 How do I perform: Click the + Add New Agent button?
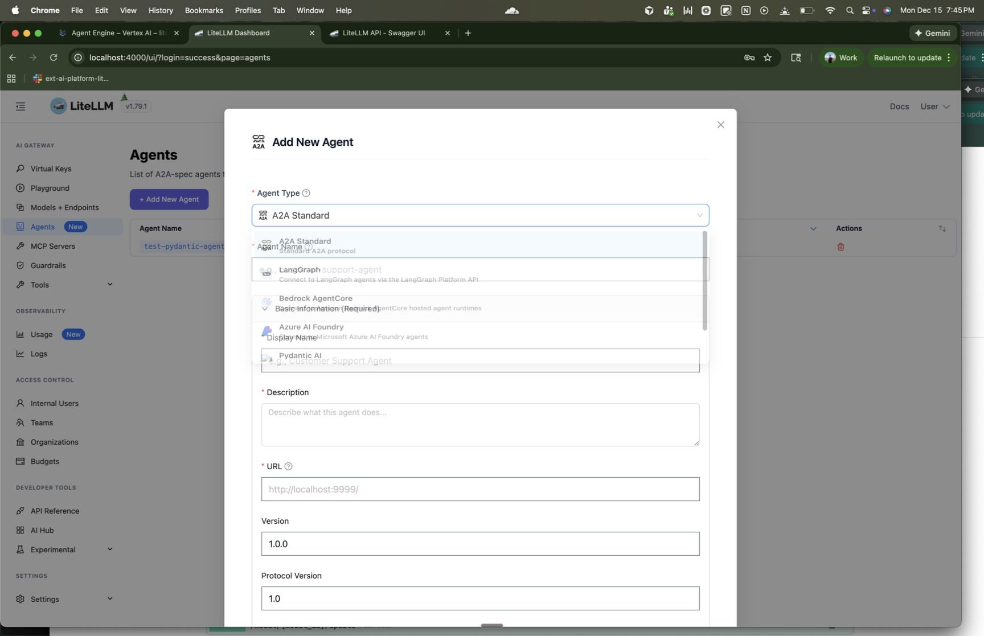click(x=169, y=199)
